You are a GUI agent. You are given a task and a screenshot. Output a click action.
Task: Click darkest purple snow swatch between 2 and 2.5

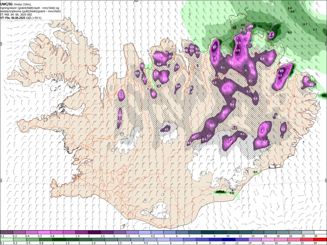pos(94,232)
